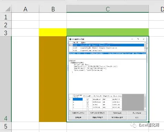Image resolution: width=164 pixels, height=132 pixels.
Task: Select column A header
Action: [x=25, y=9]
